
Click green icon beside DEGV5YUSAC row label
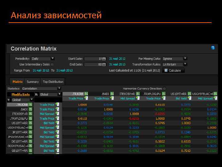[30, 146]
